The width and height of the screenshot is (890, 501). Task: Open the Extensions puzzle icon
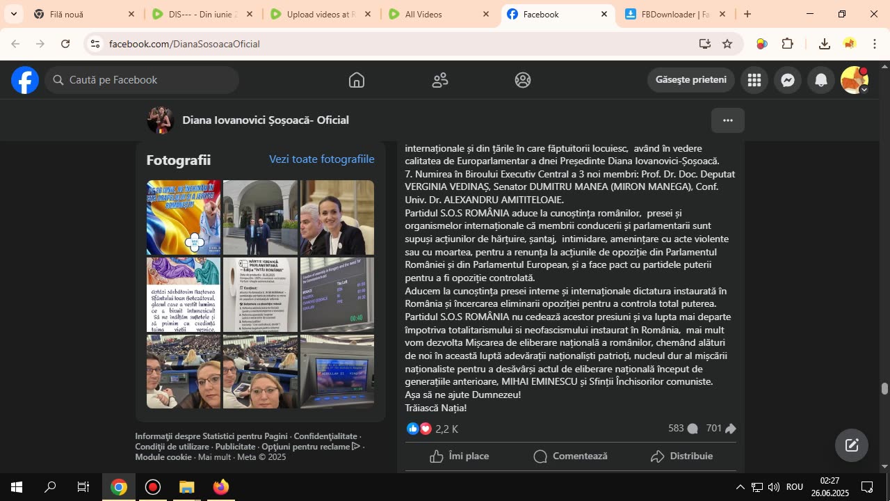(x=788, y=44)
